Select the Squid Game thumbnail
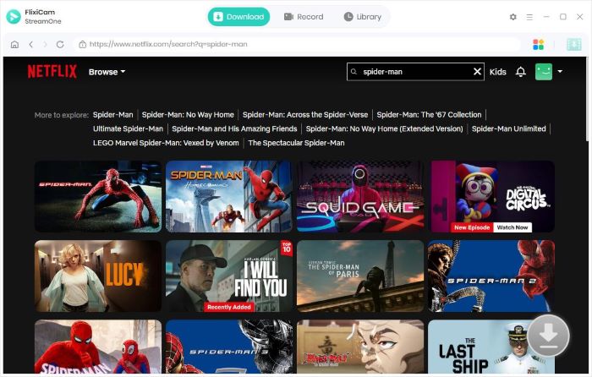 point(360,196)
